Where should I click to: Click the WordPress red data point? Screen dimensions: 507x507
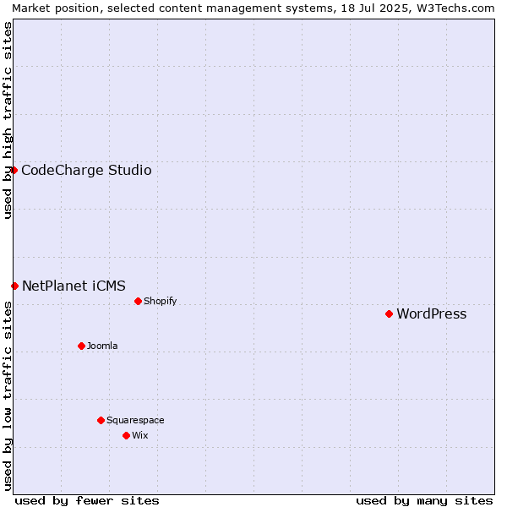[x=389, y=314]
